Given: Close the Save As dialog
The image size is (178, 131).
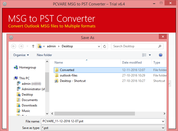Looking at the screenshot, I should (x=163, y=36).
